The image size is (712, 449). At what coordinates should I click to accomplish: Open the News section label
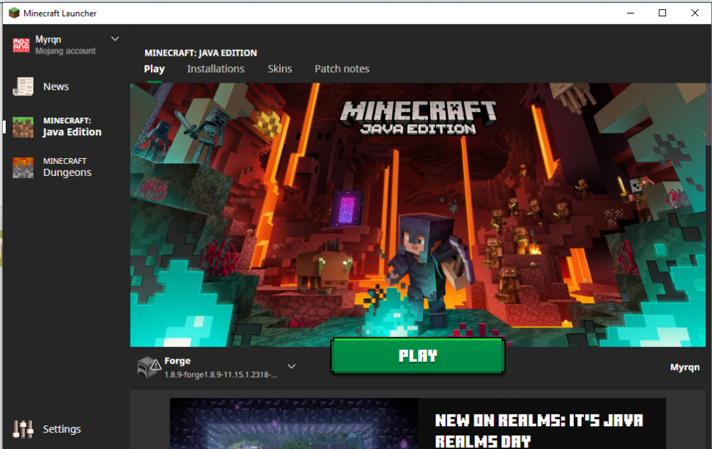click(56, 86)
